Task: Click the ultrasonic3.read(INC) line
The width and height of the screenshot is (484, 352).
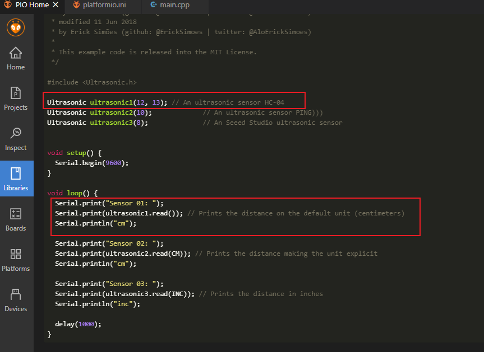Action: coord(125,294)
